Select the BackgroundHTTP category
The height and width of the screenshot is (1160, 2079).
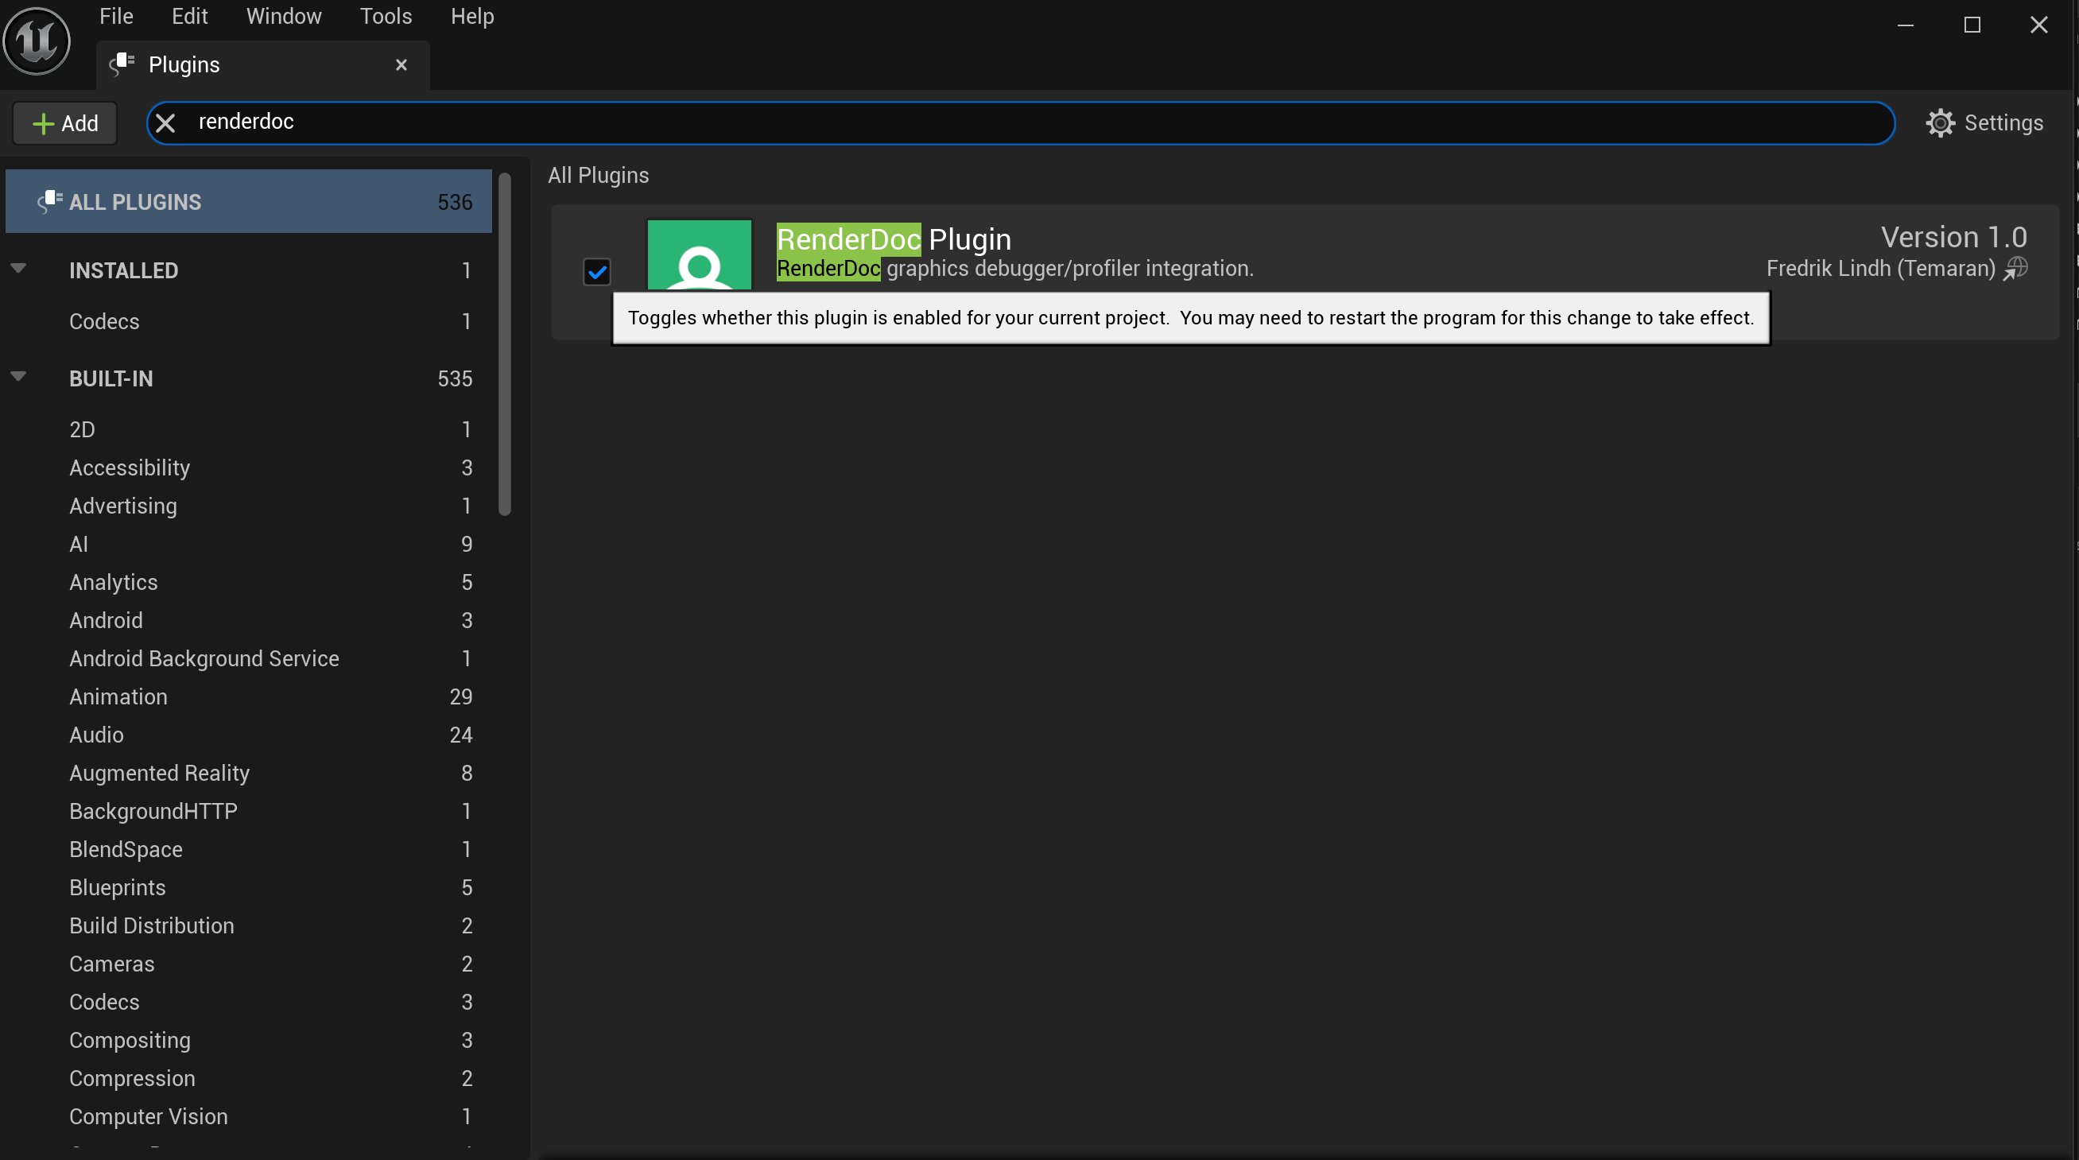249,810
